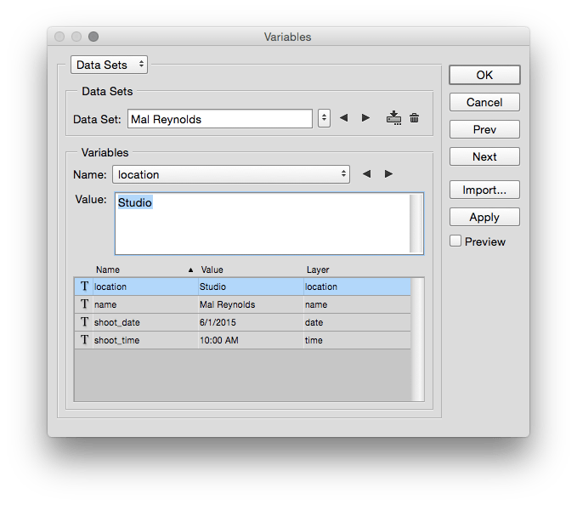Open the Data Sets panel dropdown
This screenshot has height=505, width=577.
109,65
